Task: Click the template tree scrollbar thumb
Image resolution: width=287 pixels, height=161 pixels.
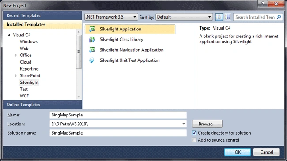Action: [x=79, y=52]
